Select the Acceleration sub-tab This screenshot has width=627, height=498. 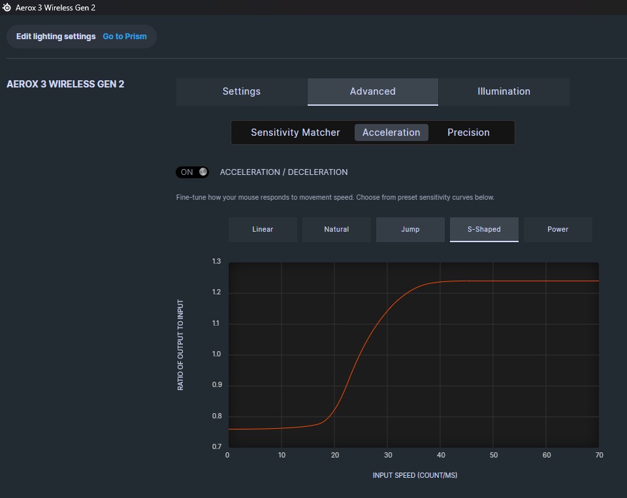(391, 132)
